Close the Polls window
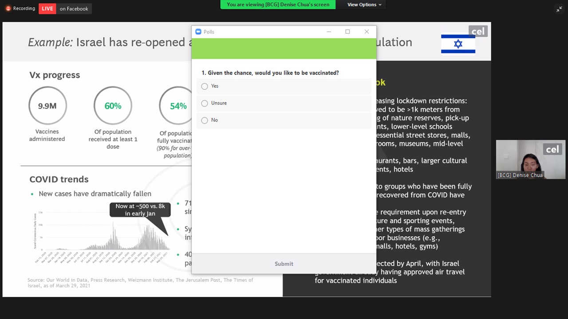Viewport: 568px width, 319px height. 367,32
